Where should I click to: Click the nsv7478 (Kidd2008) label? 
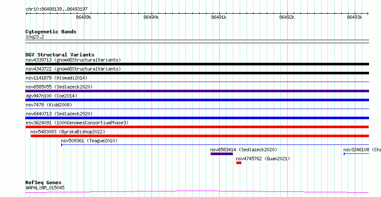tap(49, 105)
